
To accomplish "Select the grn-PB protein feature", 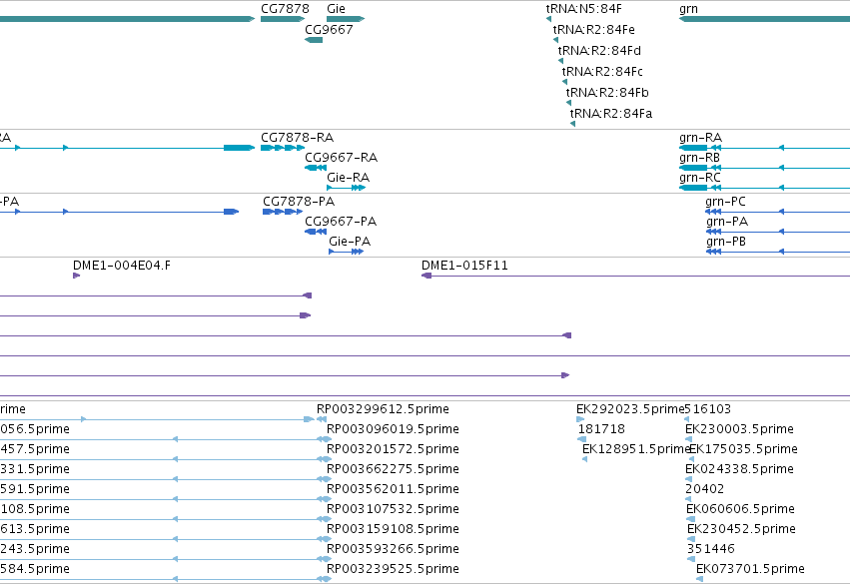I will point(778,252).
